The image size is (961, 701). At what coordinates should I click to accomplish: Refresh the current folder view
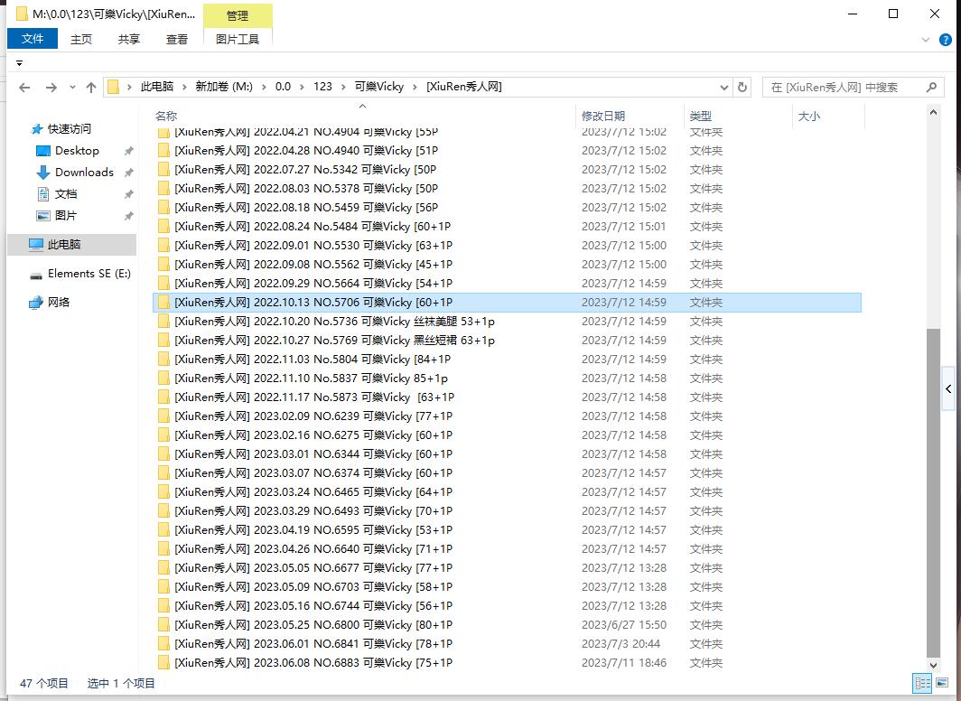tap(742, 88)
